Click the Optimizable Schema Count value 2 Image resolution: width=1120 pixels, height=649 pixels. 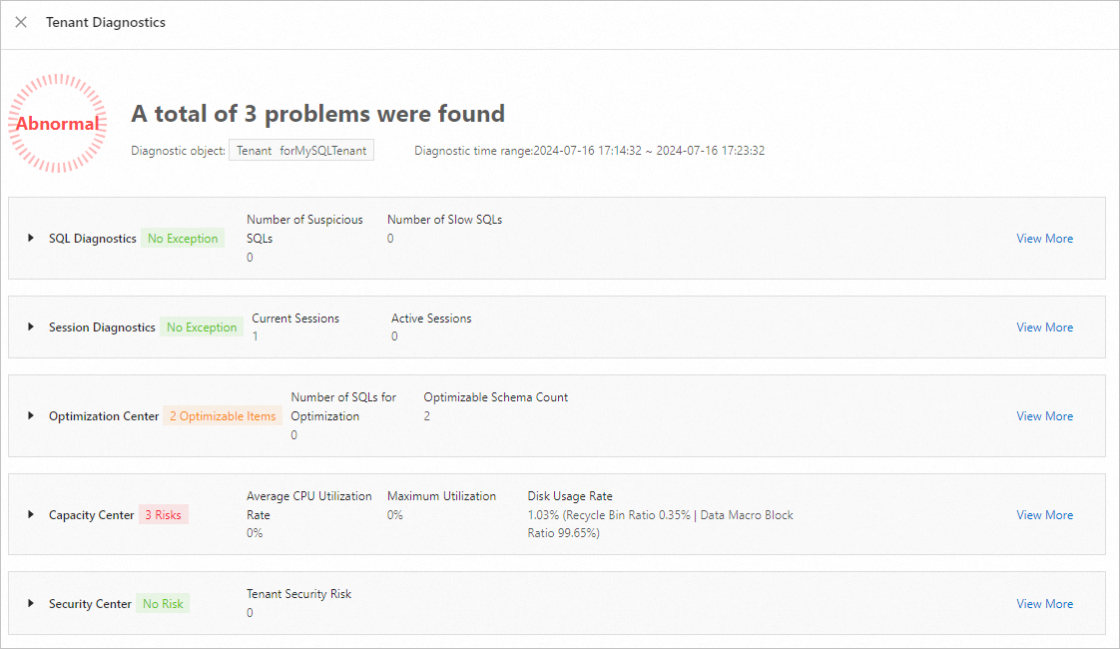coord(427,416)
